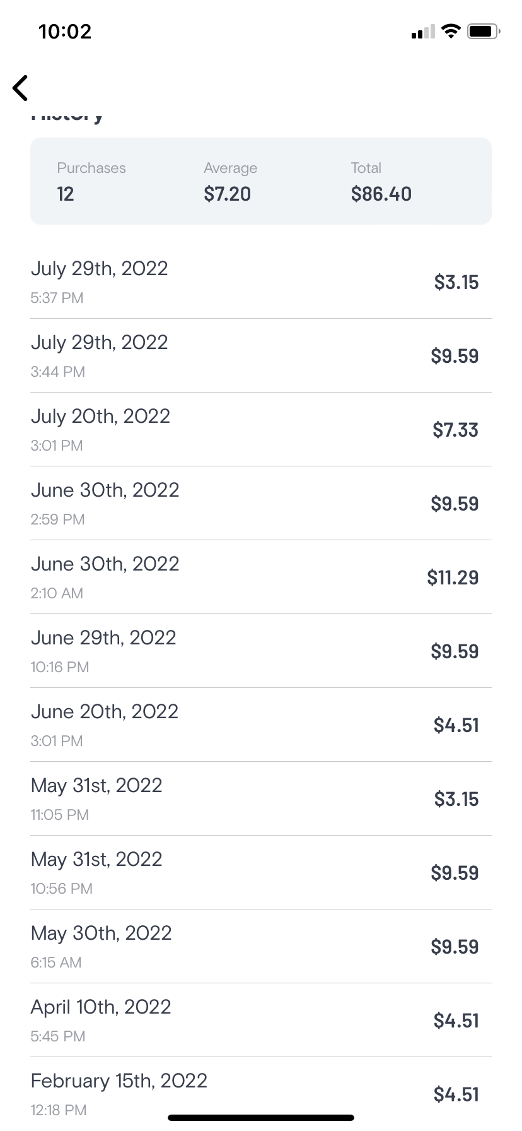Select the June 20th, 2022 purchase
Image resolution: width=522 pixels, height=1131 pixels.
(261, 725)
